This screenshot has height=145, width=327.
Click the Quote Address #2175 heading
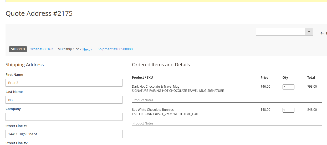tap(39, 13)
